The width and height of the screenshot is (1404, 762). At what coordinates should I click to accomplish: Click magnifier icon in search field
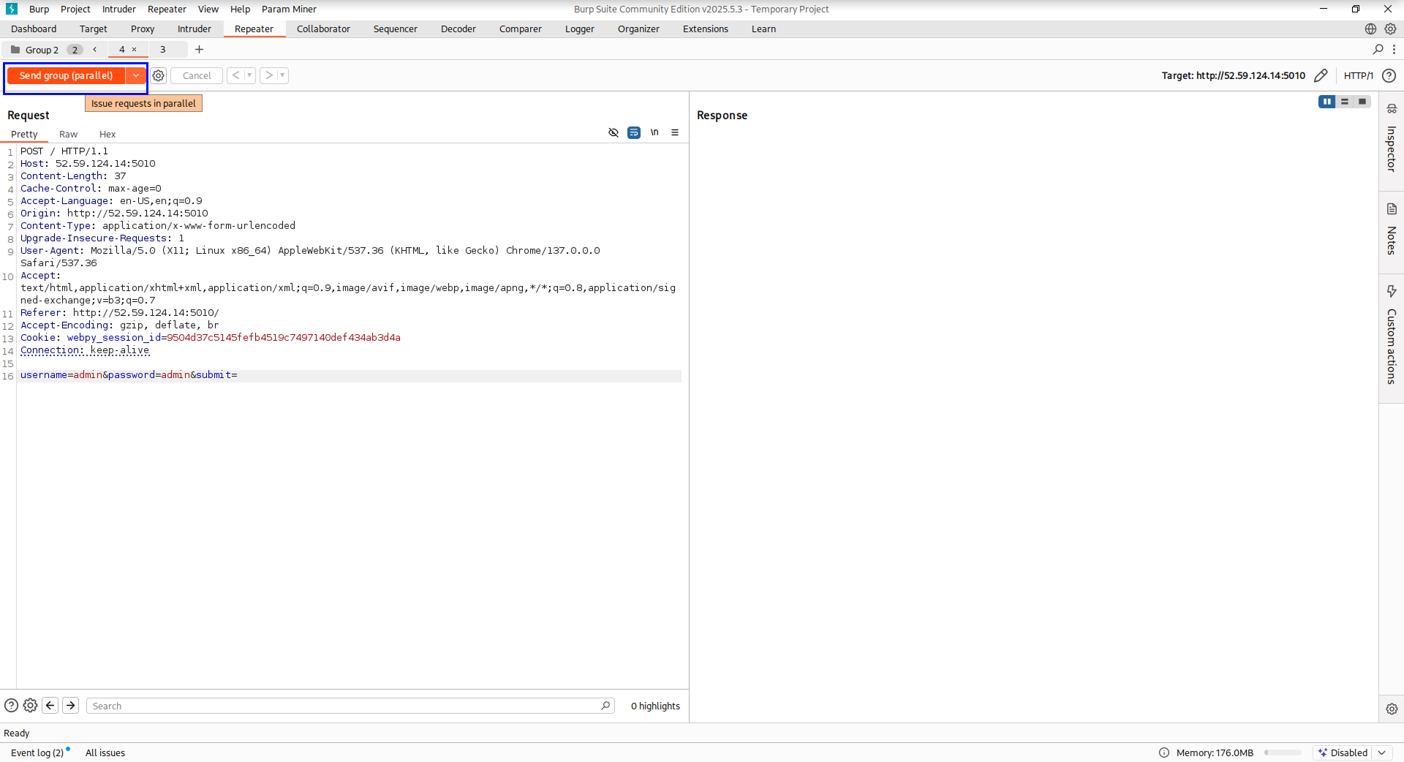[x=605, y=706]
